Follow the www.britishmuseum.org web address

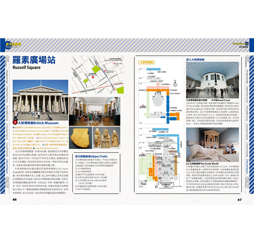pyautogui.click(x=46, y=148)
